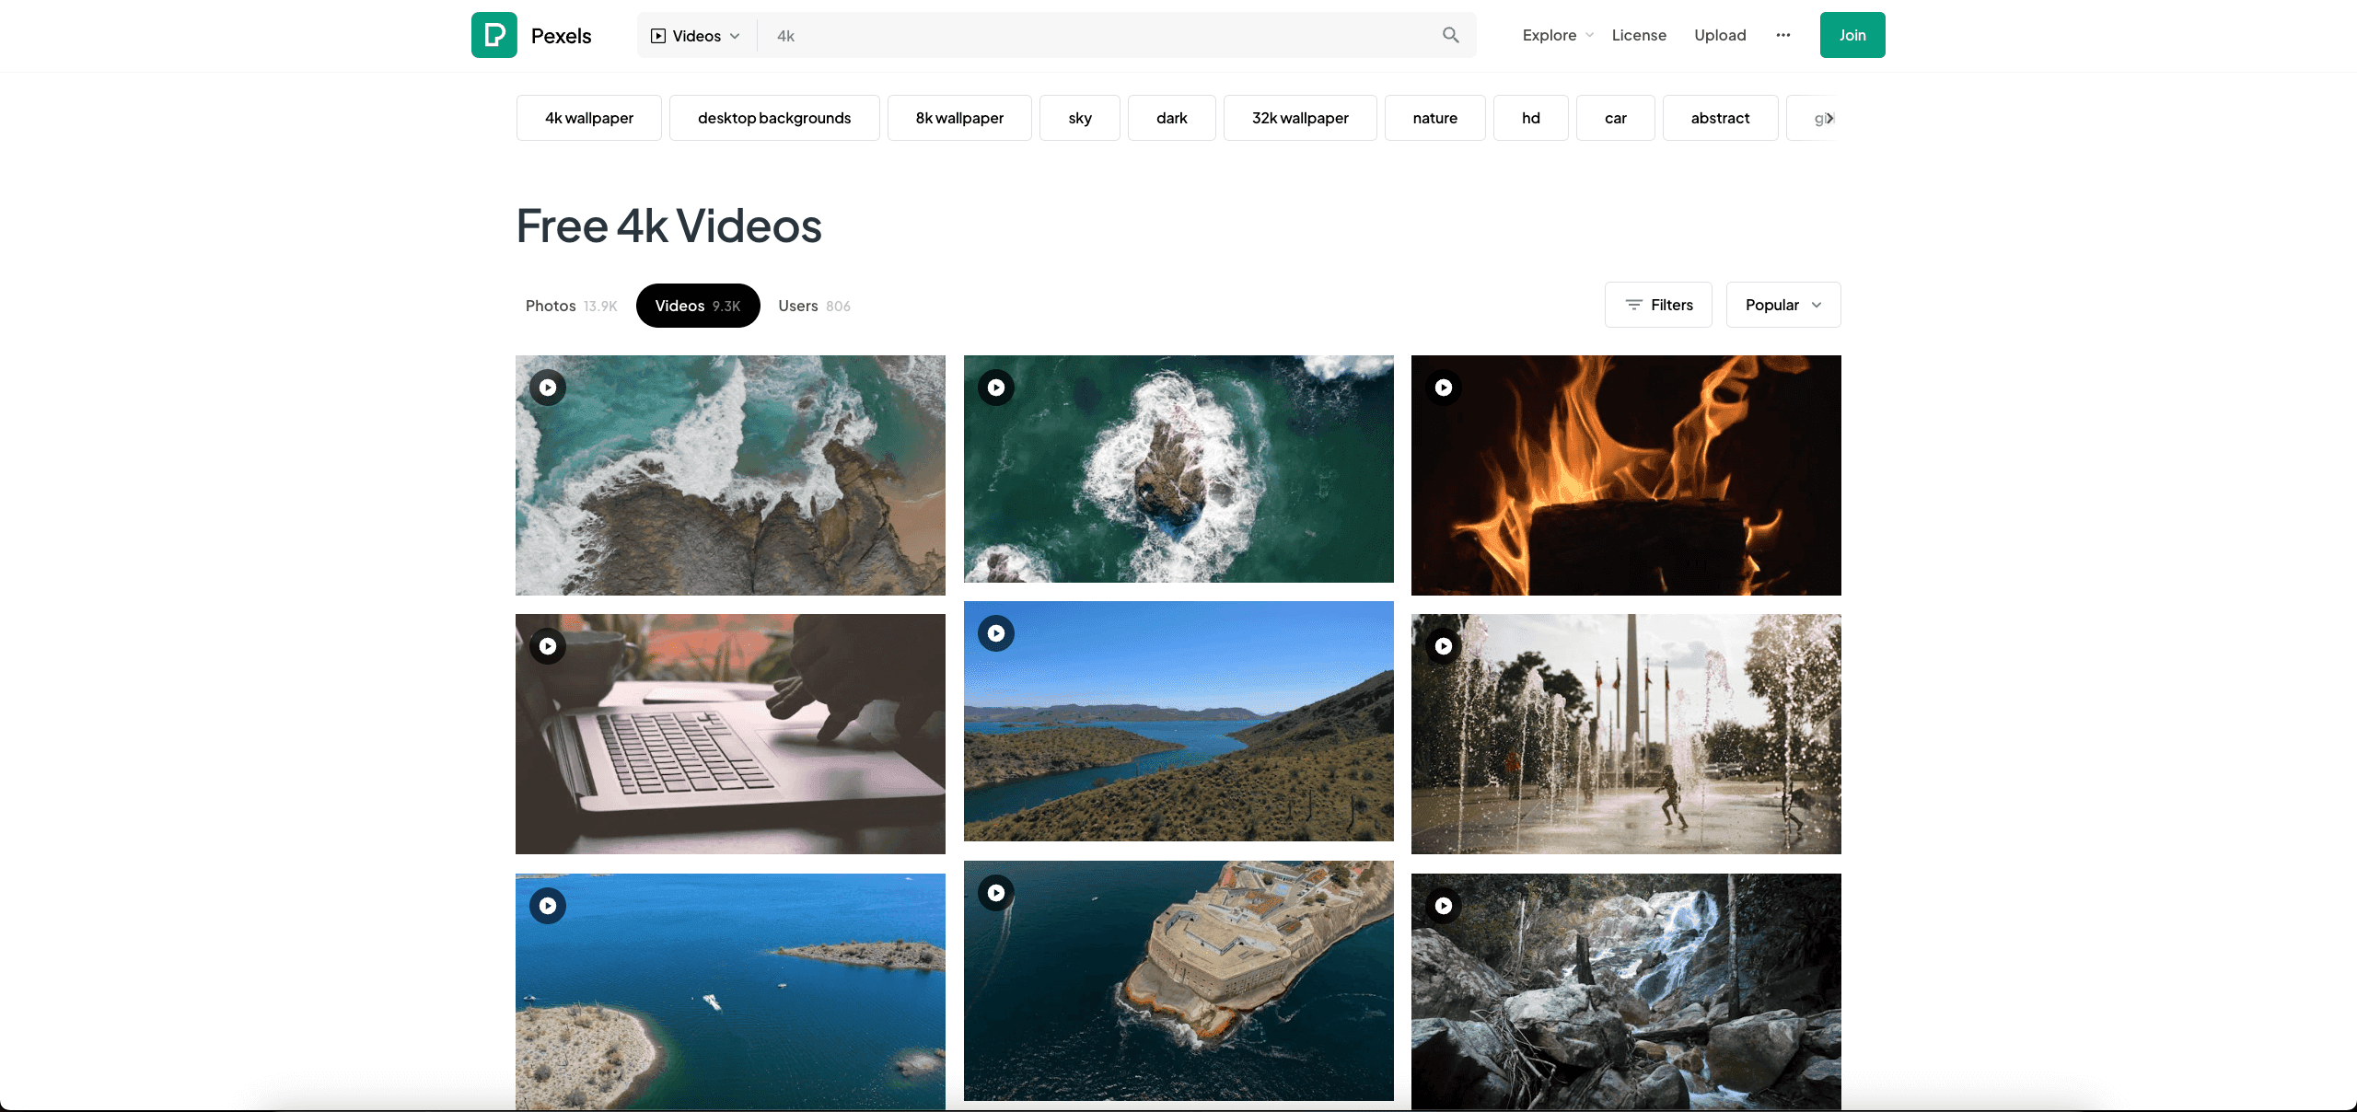Click the search input field

pos(1096,36)
